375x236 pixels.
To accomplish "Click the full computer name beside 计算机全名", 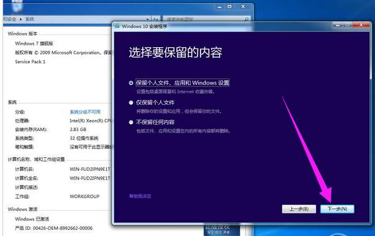I will point(90,178).
